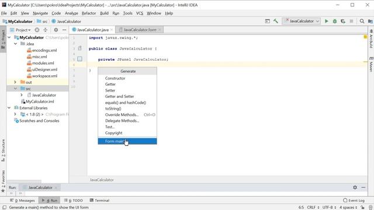
Task: Open the Favorites tool window star
Action: pyautogui.click(x=3, y=182)
